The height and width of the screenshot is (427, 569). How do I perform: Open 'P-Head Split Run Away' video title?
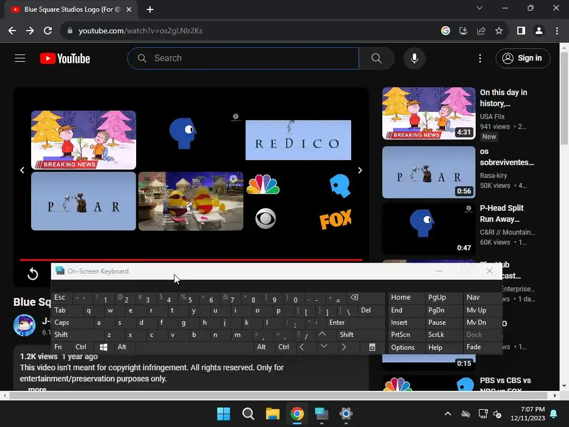[x=502, y=213]
